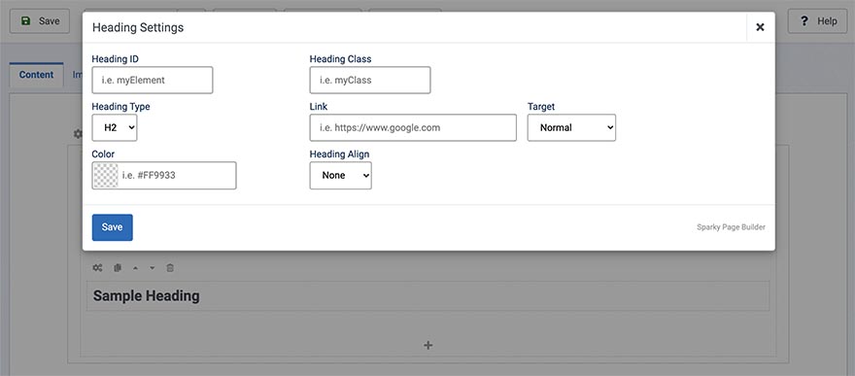Click the Color label
The height and width of the screenshot is (376, 855).
[103, 154]
